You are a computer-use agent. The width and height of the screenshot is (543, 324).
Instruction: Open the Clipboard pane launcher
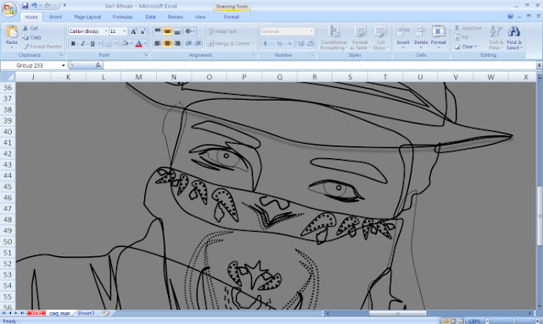pos(62,55)
